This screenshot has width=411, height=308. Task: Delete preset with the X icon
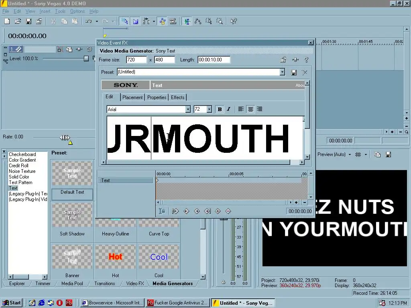tap(305, 73)
